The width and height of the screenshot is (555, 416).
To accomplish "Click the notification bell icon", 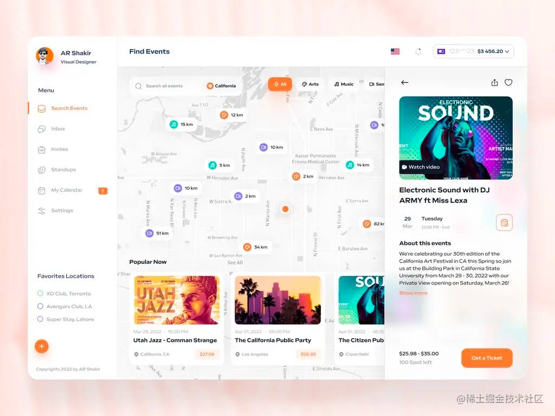I will click(418, 51).
